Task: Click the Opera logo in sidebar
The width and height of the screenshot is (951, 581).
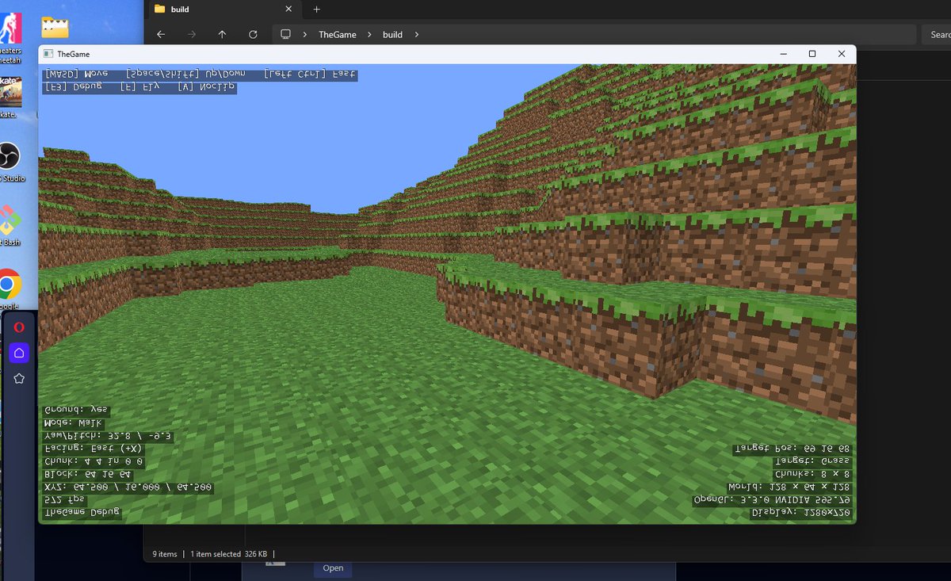Action: 19,327
